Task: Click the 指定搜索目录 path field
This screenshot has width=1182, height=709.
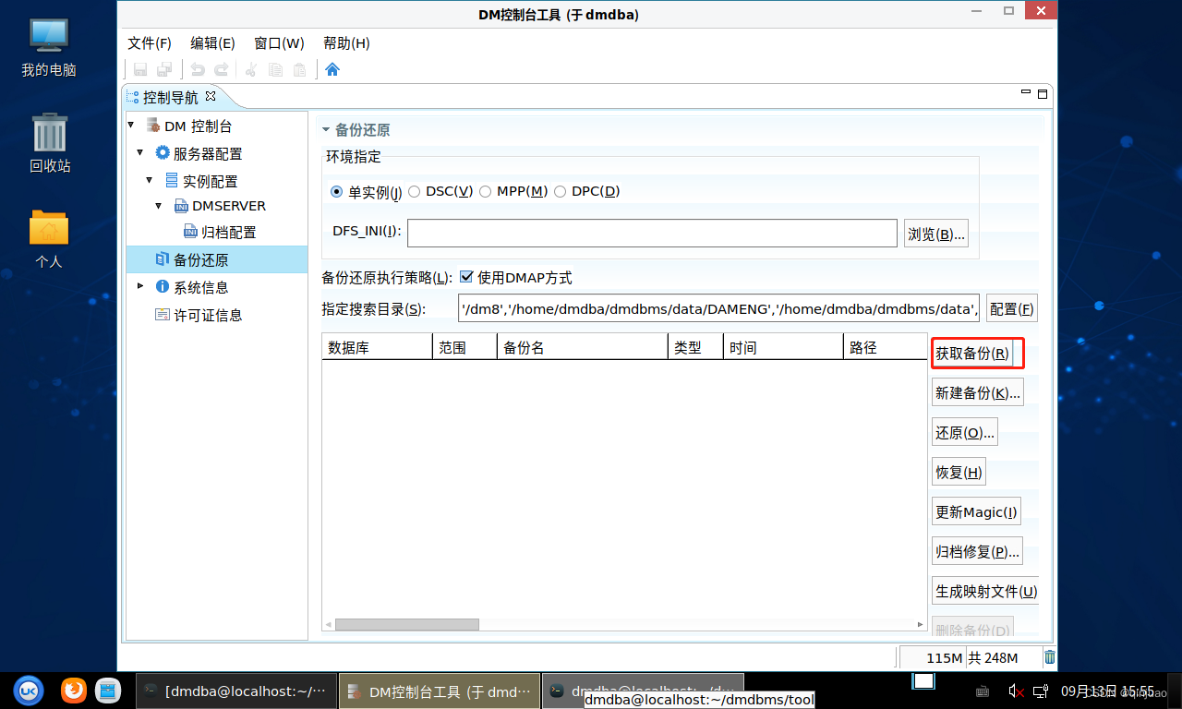Action: 718,308
